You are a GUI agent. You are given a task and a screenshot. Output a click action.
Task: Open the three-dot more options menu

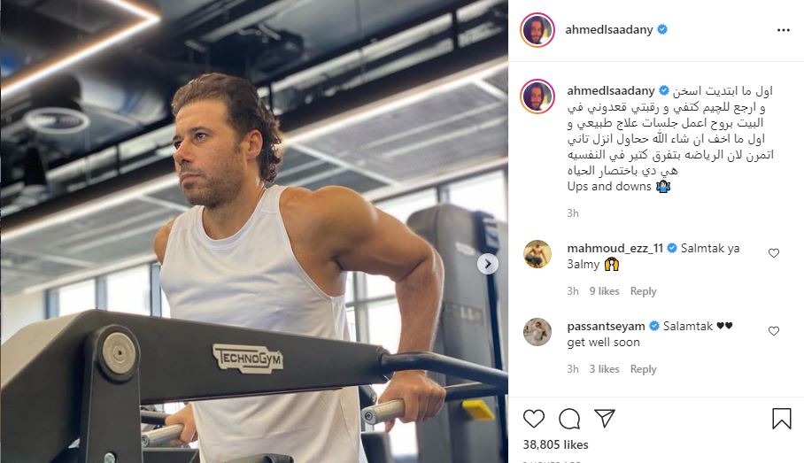click(784, 30)
